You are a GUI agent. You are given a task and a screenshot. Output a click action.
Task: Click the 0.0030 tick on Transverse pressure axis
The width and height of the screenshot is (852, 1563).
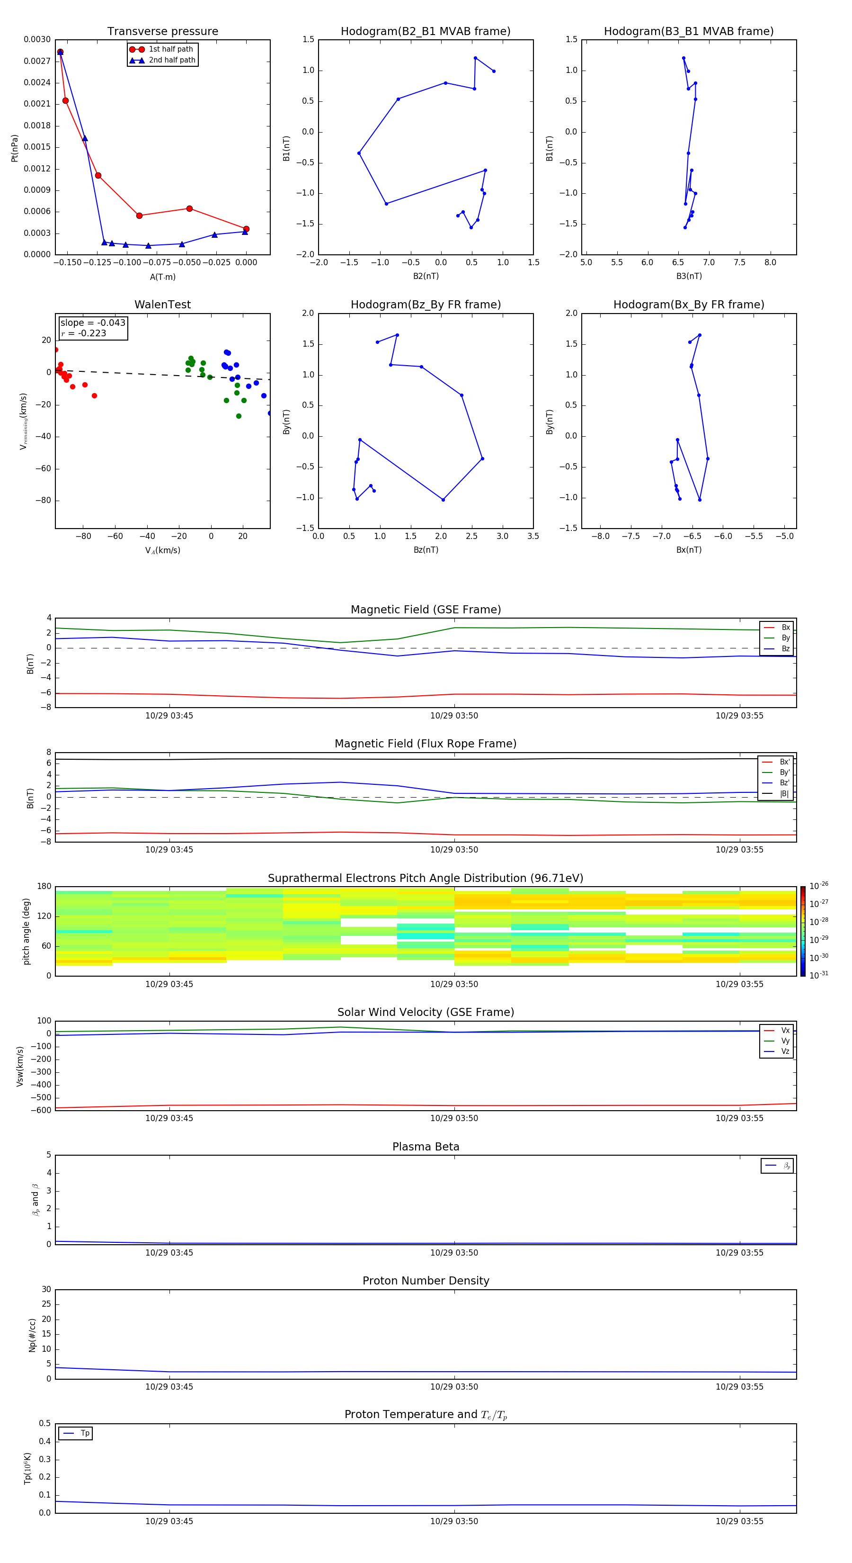[x=37, y=39]
